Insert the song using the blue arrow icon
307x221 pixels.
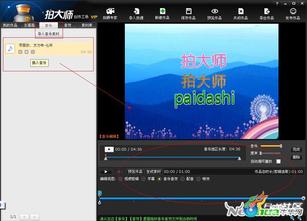point(27,52)
